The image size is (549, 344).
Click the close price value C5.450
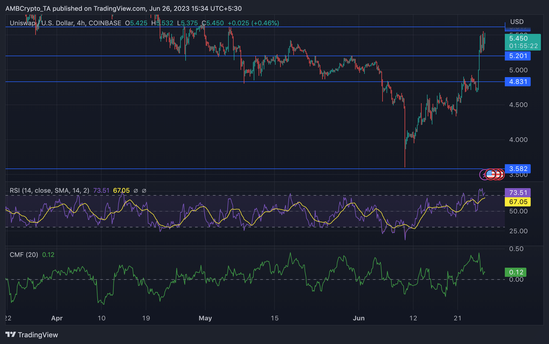point(213,23)
